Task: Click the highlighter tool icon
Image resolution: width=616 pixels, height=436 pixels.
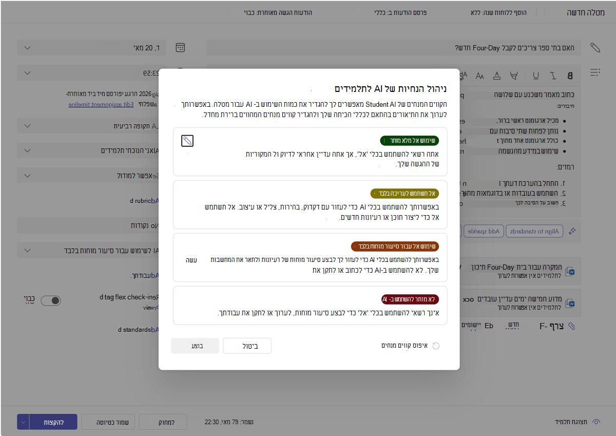Action: tap(514, 76)
